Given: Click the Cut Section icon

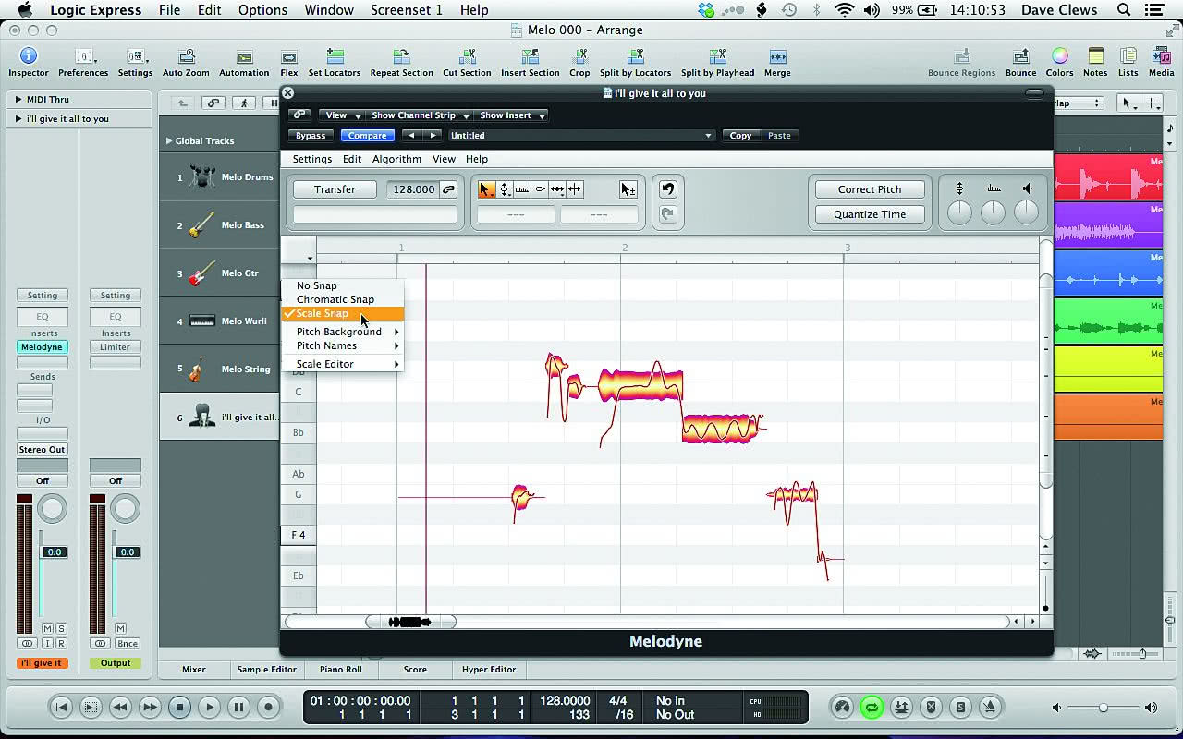Looking at the screenshot, I should (x=467, y=56).
